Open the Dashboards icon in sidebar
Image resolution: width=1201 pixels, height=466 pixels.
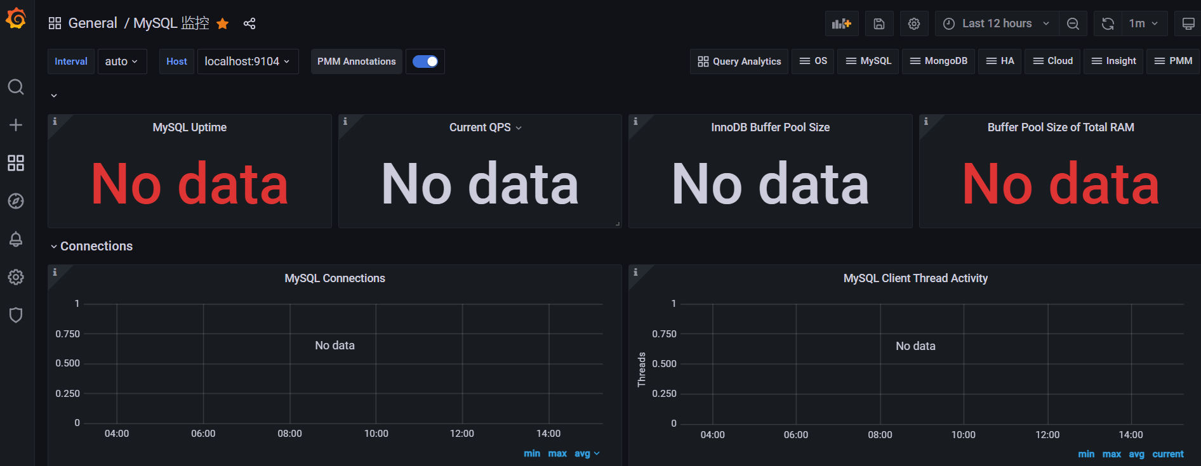point(16,163)
